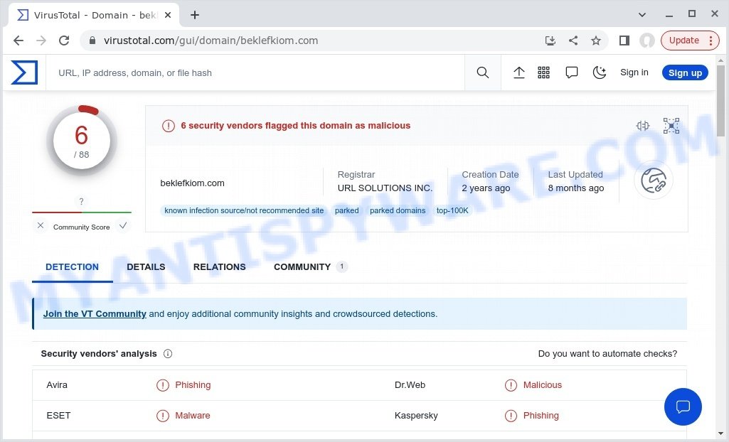Click Do you want to automate checks?
This screenshot has height=442, width=729.
tap(607, 354)
